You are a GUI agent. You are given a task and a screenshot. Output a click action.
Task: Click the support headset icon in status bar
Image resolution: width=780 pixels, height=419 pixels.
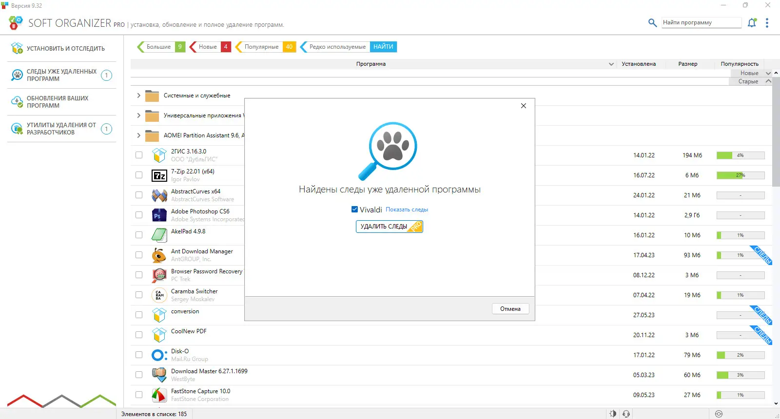(x=626, y=414)
